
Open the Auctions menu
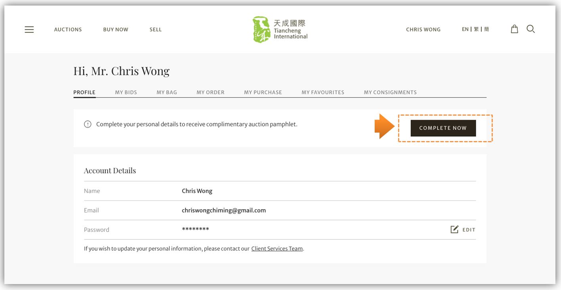(x=68, y=30)
